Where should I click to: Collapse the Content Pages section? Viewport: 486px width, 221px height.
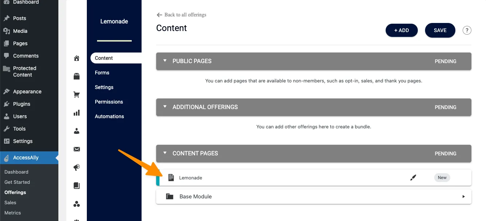pos(165,153)
